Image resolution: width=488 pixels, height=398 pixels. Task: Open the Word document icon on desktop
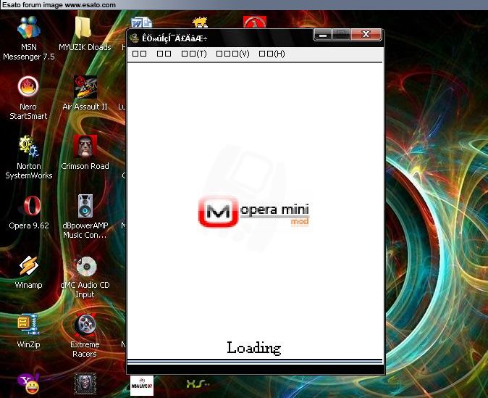click(x=142, y=22)
